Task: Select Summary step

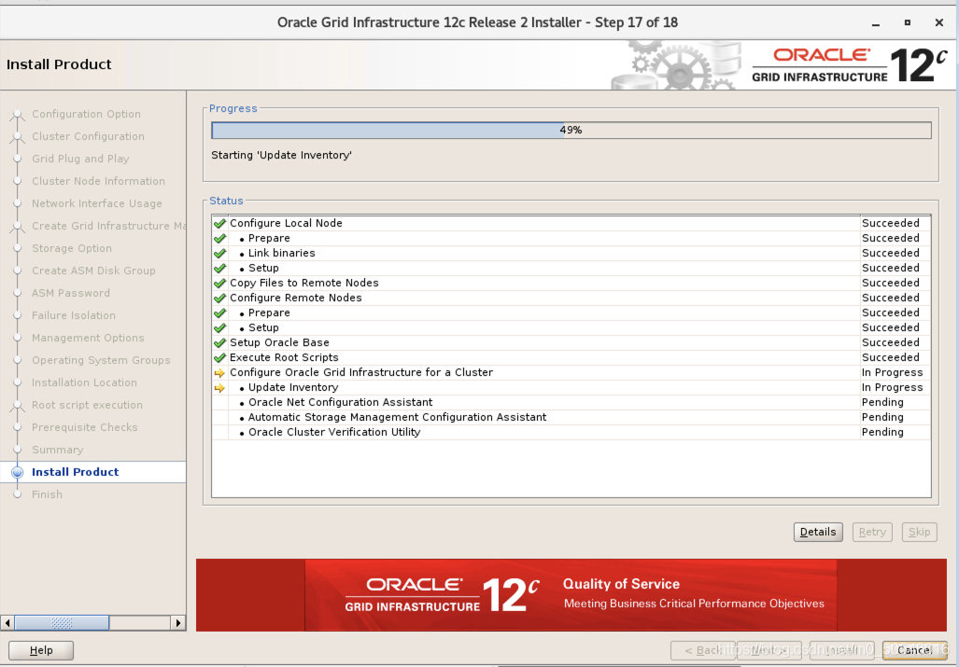Action: click(x=58, y=451)
